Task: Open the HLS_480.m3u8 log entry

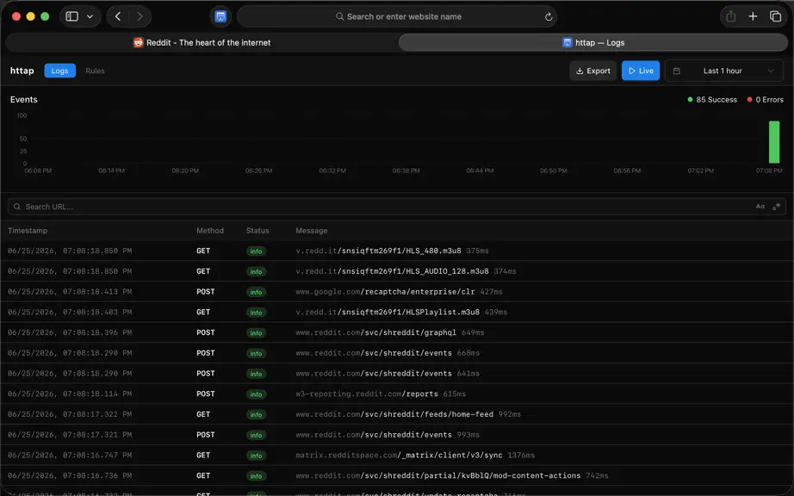Action: point(397,251)
